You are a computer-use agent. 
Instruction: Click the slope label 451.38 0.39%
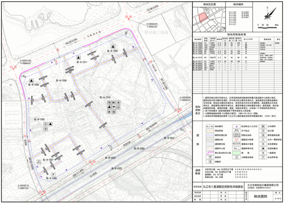tap(164, 84)
